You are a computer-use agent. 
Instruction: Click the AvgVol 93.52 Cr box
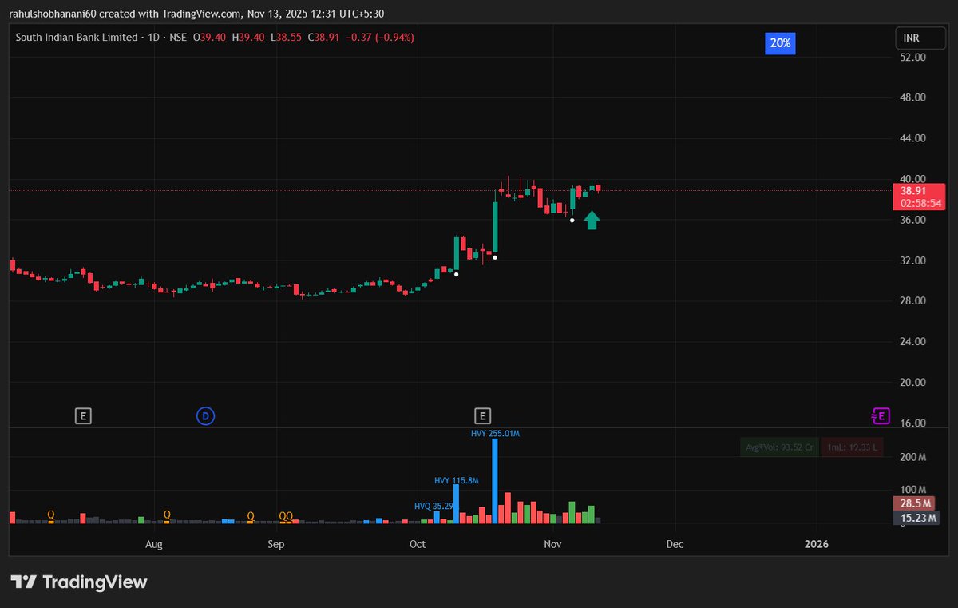tap(778, 447)
